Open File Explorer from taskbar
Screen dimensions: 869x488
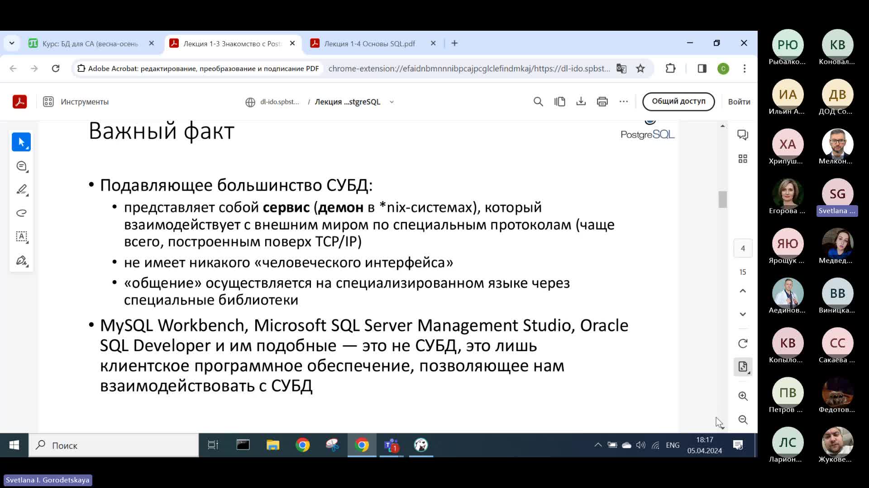[273, 446]
